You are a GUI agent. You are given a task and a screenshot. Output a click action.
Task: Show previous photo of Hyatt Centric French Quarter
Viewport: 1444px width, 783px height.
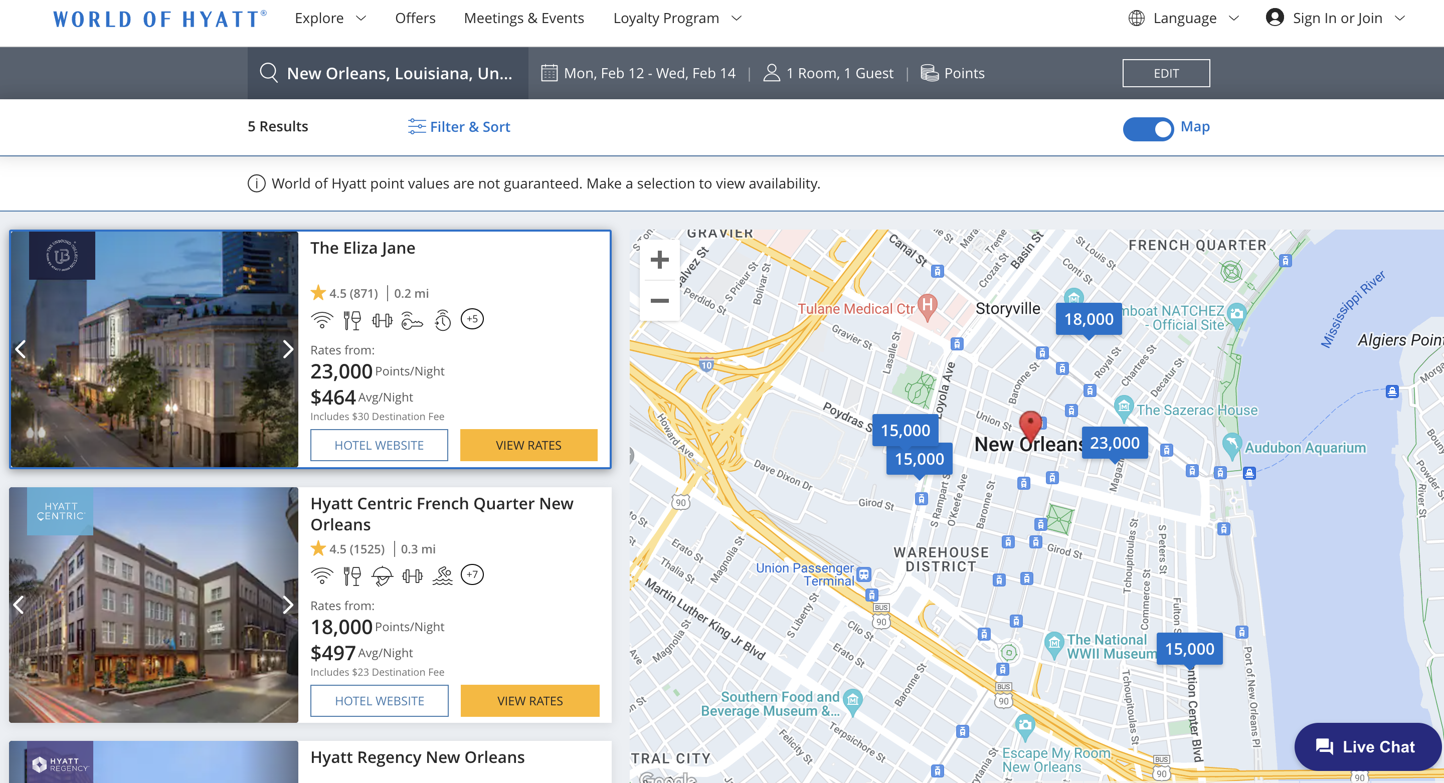(19, 605)
